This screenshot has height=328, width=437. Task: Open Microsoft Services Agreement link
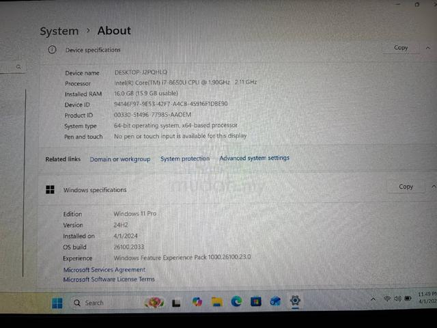coord(104,270)
